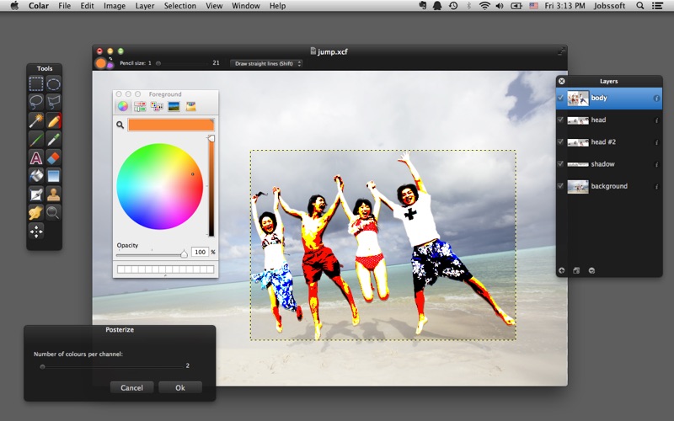
Task: Uncheck the head #2 layer checkbox
Action: coord(561,142)
